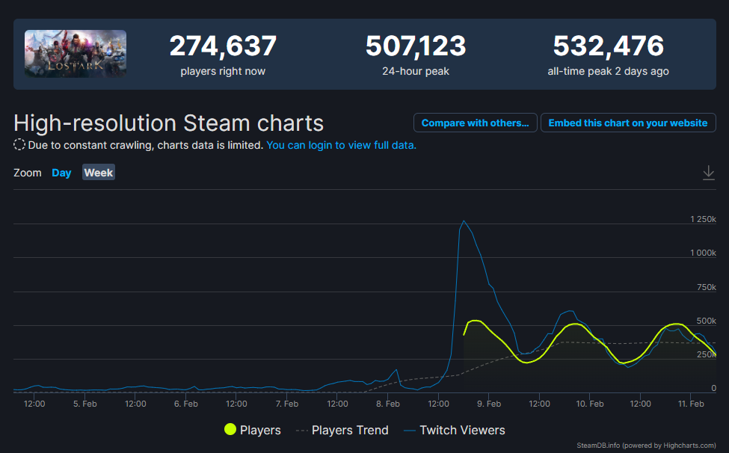Click the 9. Feb axis label
Screen dimensions: 729x453
[489, 404]
